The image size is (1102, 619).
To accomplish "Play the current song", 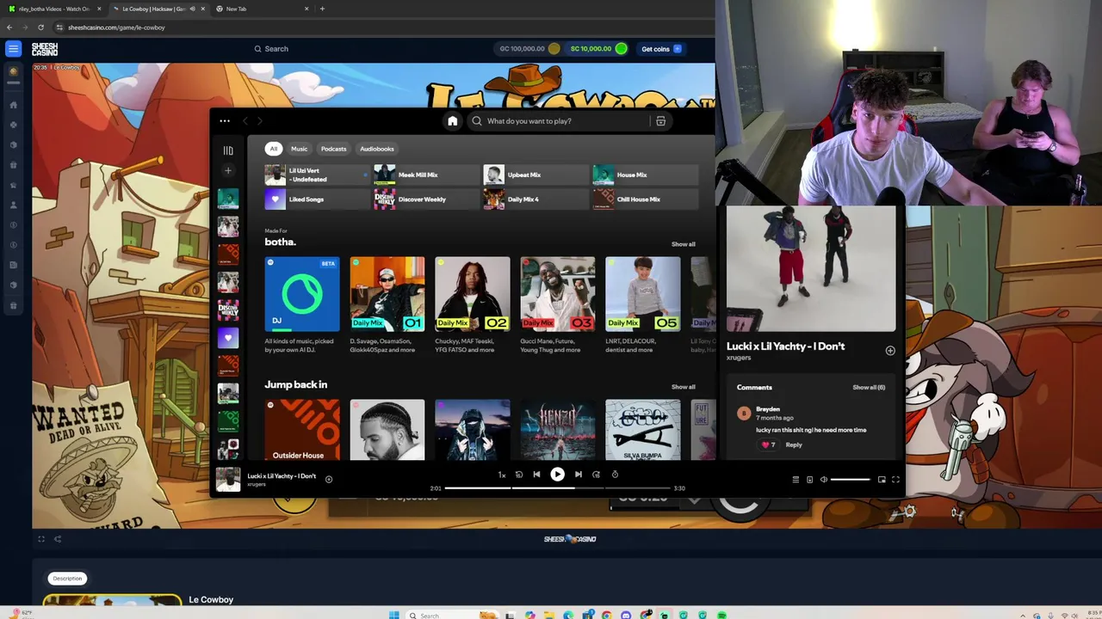I will [x=557, y=475].
